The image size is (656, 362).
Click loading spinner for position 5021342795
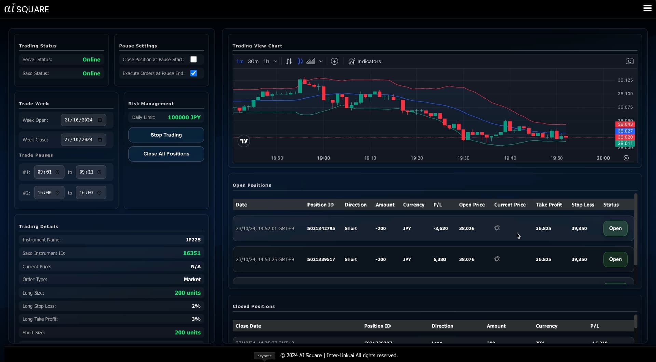(x=497, y=228)
